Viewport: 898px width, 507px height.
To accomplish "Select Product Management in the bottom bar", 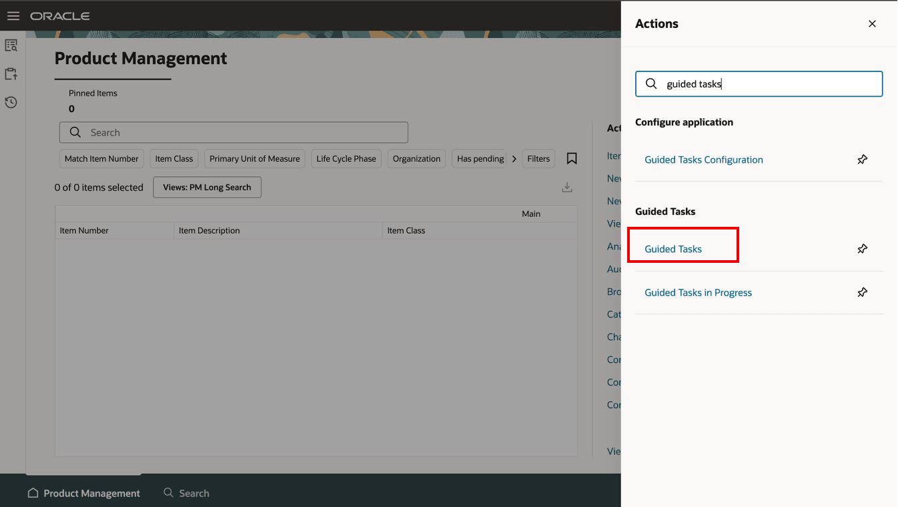I will tap(91, 492).
